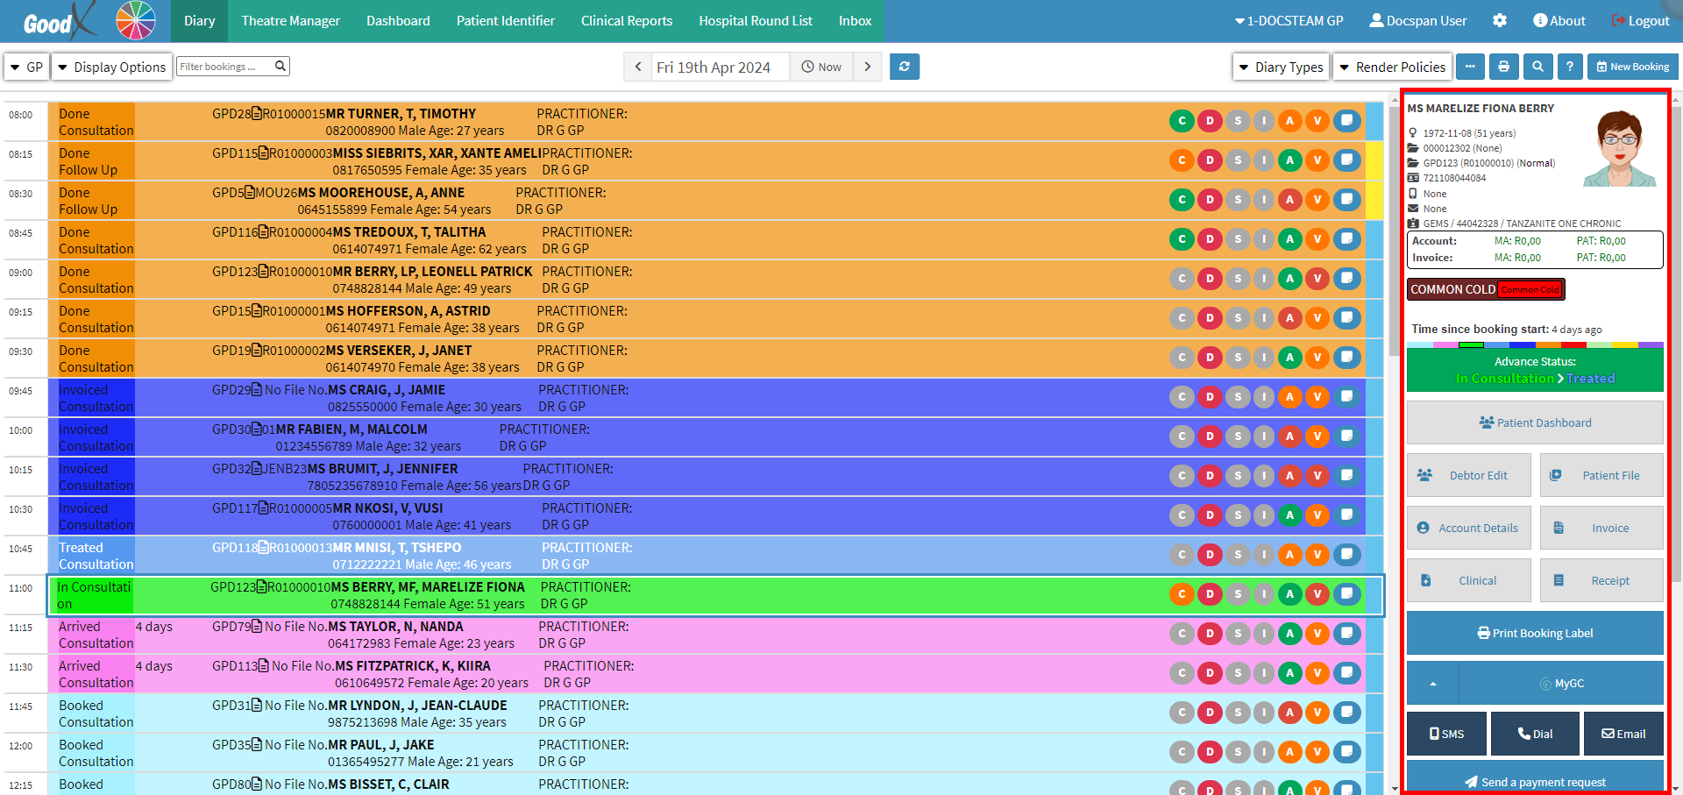Viewport: 1683px width, 795px height.
Task: Go to the previous day arrow
Action: pos(638,67)
